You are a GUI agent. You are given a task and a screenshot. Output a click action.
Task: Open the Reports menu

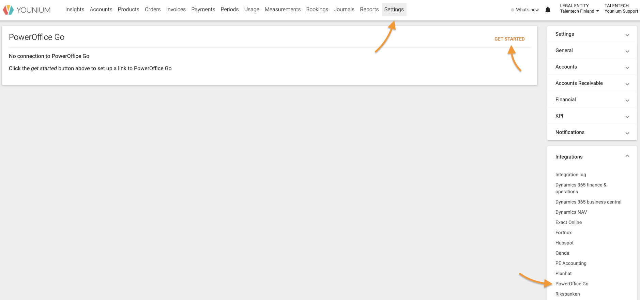click(369, 10)
